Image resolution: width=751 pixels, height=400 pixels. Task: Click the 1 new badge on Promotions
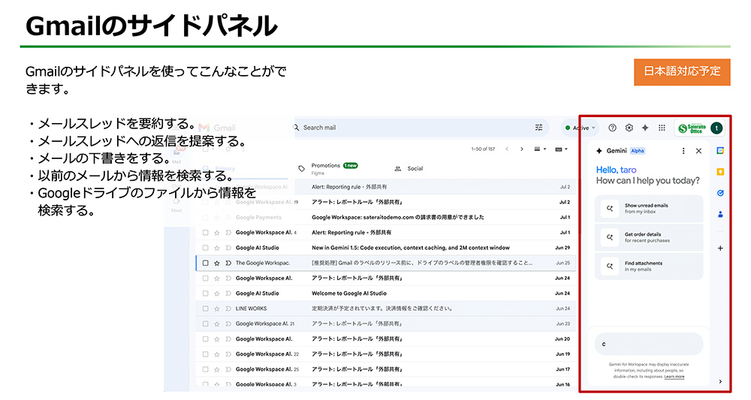[350, 166]
